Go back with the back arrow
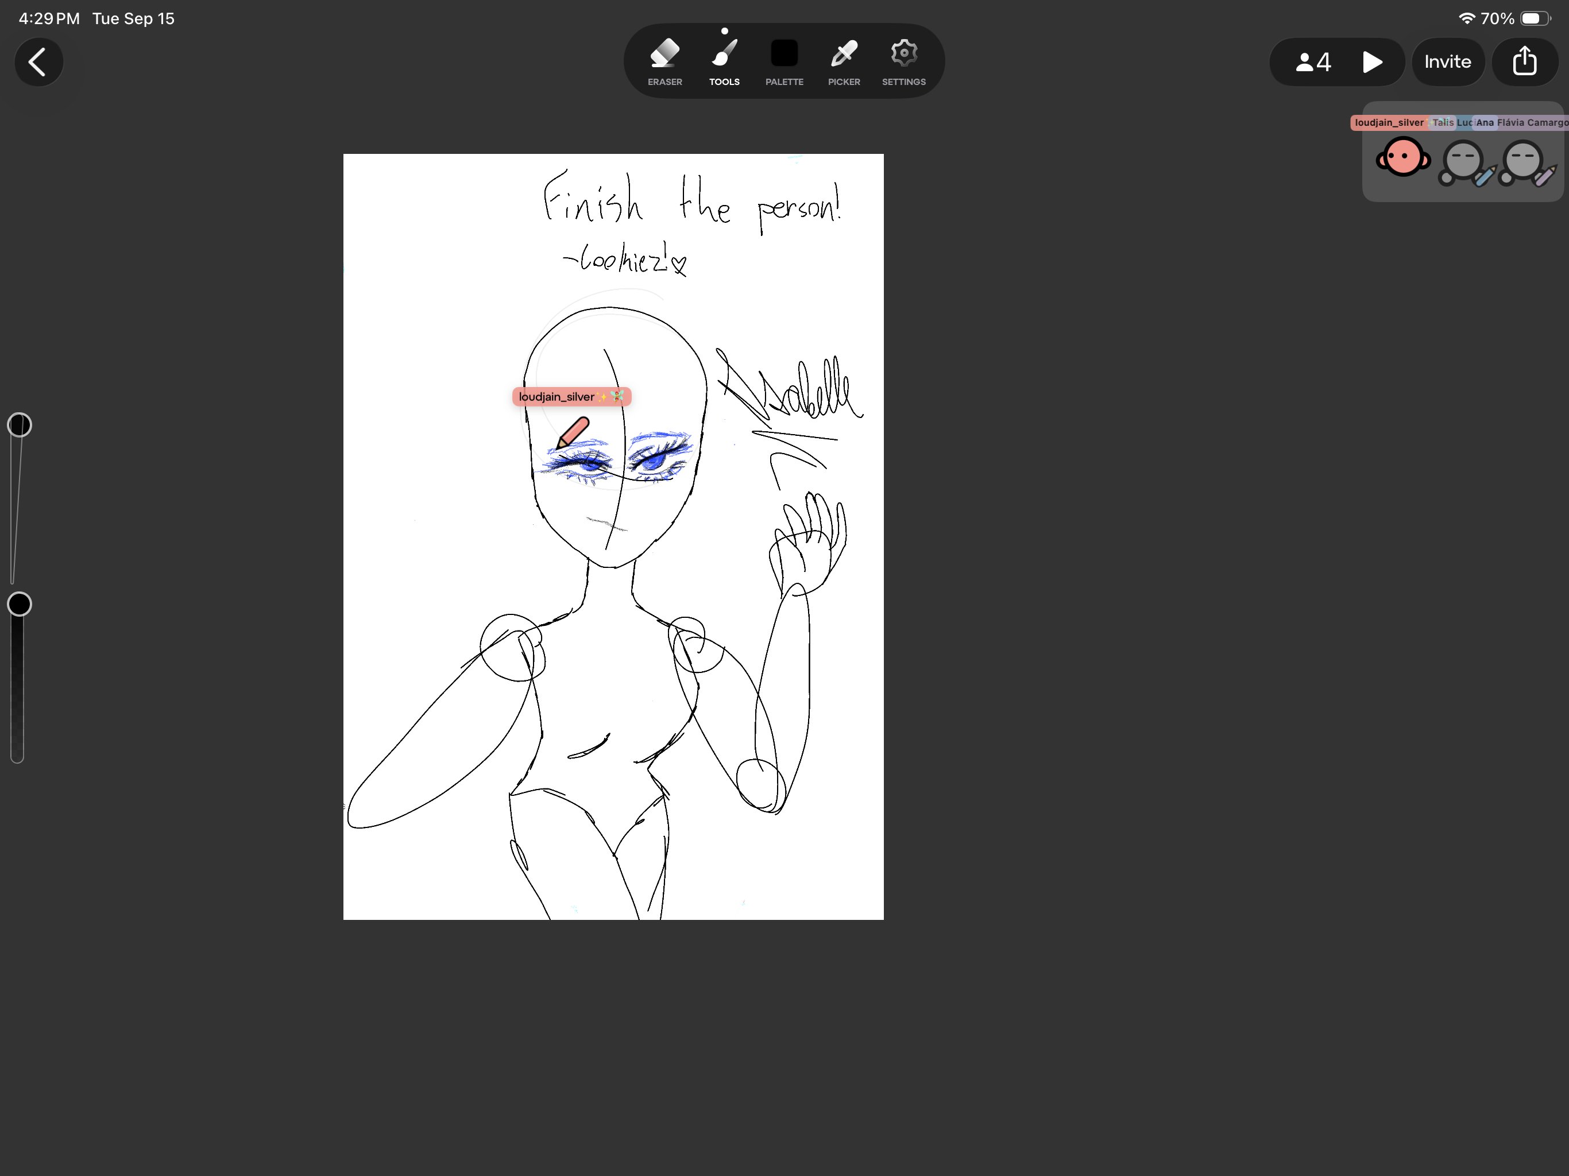The height and width of the screenshot is (1176, 1569). tap(39, 61)
